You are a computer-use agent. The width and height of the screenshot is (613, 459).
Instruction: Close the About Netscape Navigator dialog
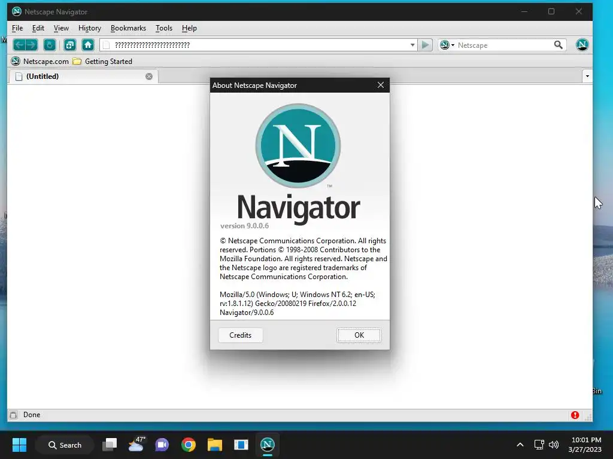tap(380, 85)
